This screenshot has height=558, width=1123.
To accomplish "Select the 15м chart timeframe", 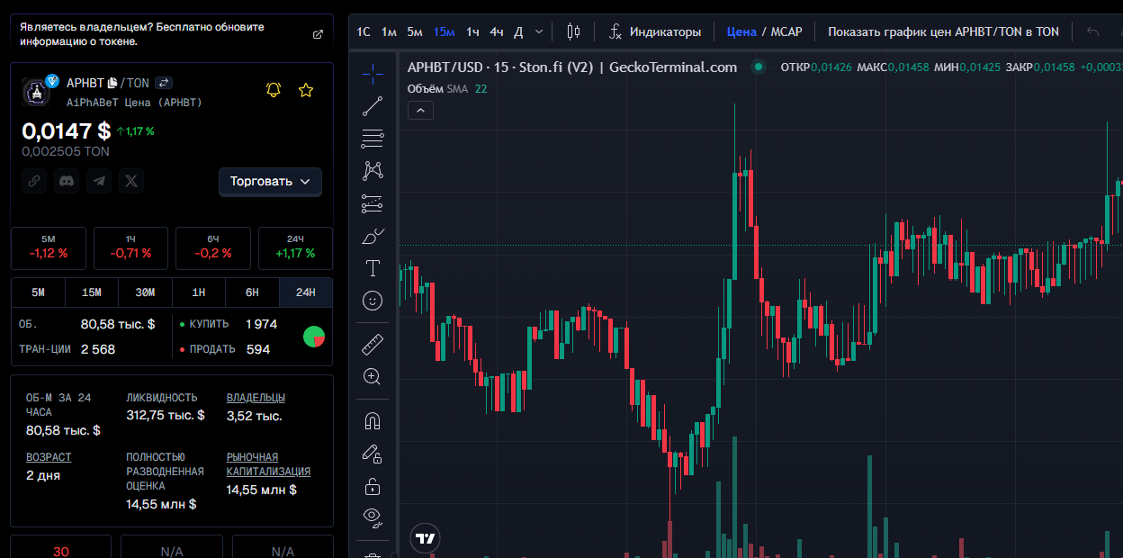I will point(445,31).
